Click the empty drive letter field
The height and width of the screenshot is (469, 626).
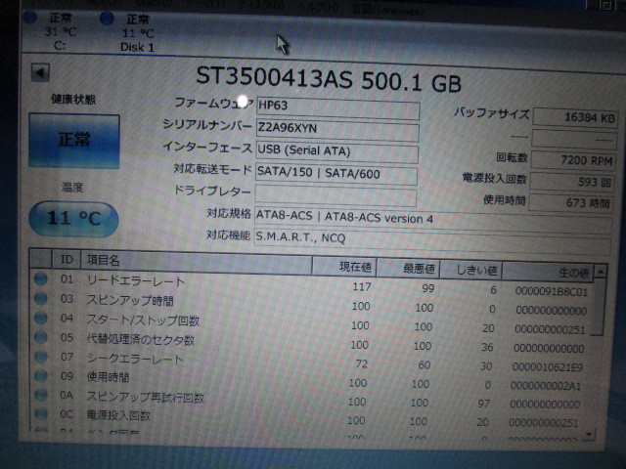click(335, 195)
